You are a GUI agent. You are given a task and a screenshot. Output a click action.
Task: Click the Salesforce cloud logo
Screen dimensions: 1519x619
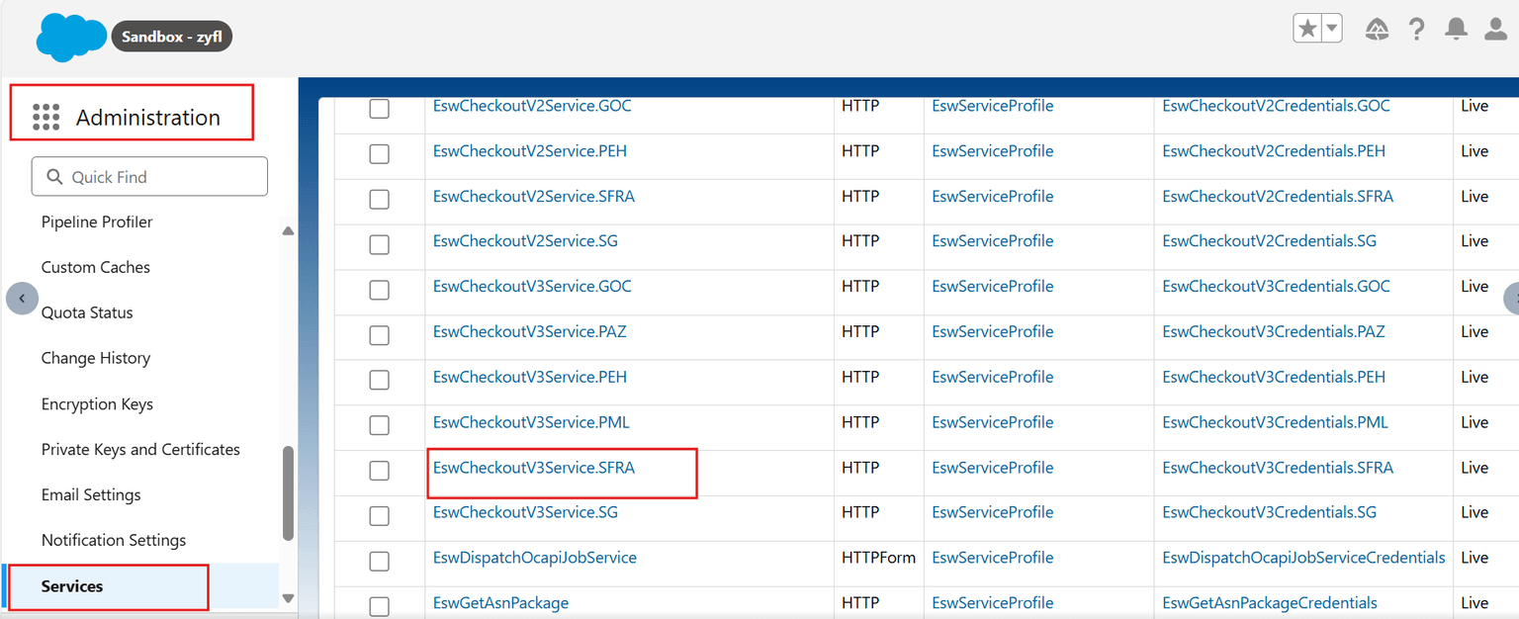pos(71,38)
